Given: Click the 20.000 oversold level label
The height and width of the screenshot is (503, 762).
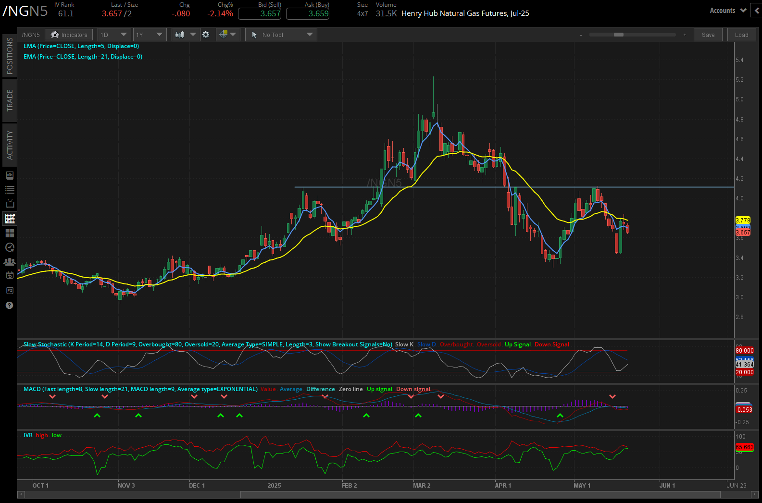Looking at the screenshot, I should (x=744, y=372).
